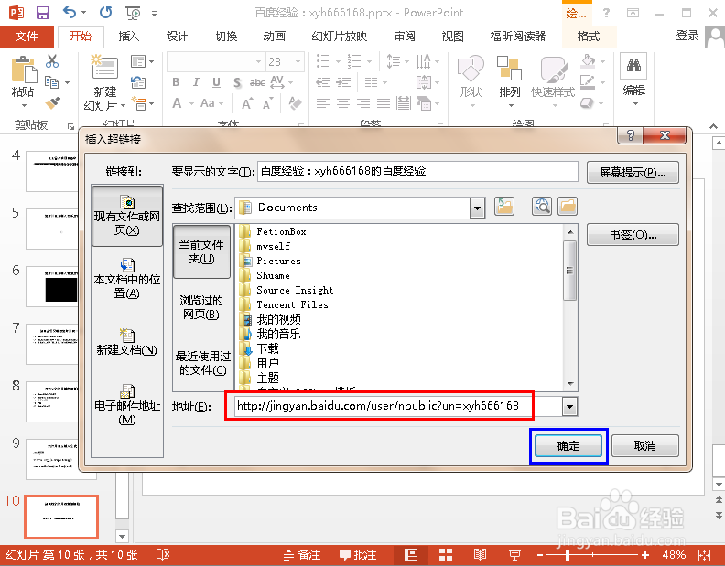Click Browse for File folder icon
This screenshot has height=566, width=725.
pyautogui.click(x=568, y=206)
